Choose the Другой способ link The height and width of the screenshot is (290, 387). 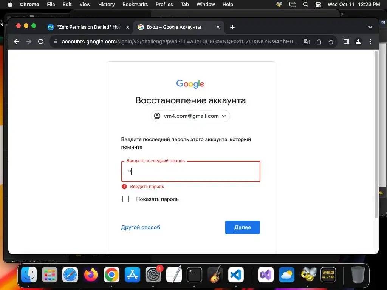click(141, 227)
